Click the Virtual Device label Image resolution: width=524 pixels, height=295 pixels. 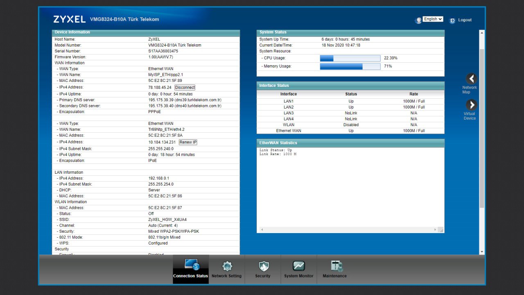[x=470, y=116]
